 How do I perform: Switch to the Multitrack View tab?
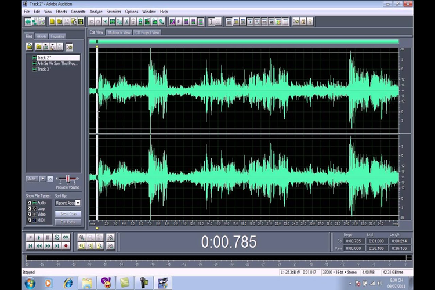coord(119,32)
